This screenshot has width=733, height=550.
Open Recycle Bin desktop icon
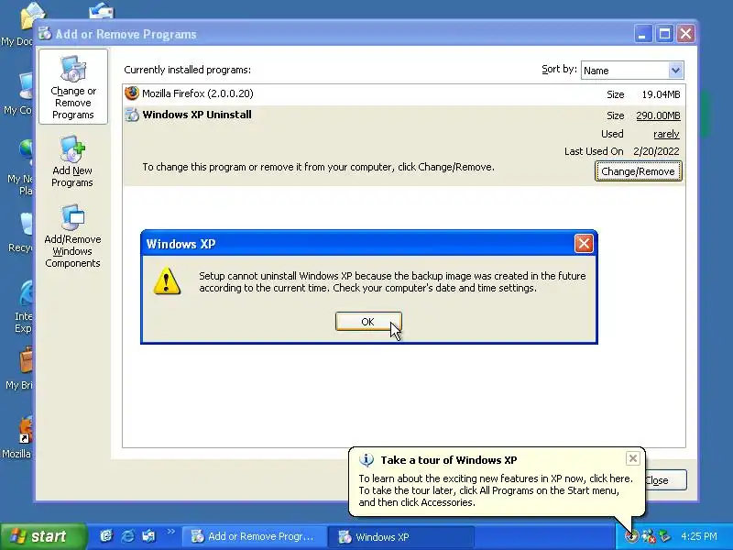19,233
